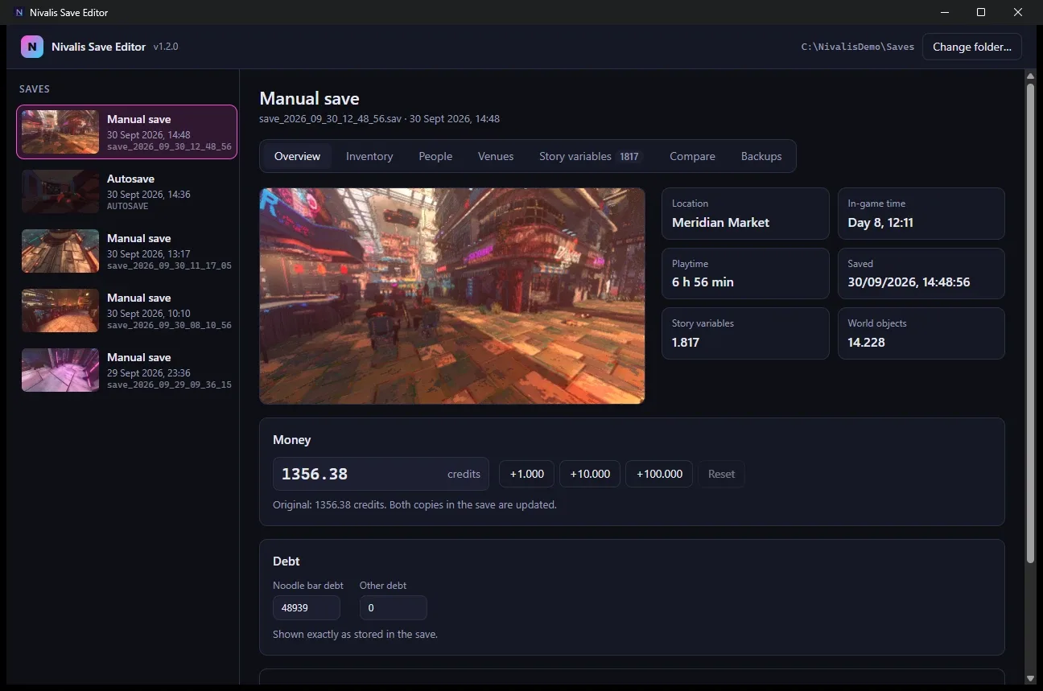This screenshot has width=1043, height=691.
Task: Click the version label v1.2.0
Action: [166, 47]
